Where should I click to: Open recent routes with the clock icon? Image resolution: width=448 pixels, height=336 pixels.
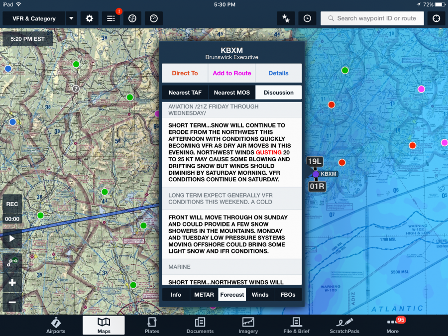[307, 18]
